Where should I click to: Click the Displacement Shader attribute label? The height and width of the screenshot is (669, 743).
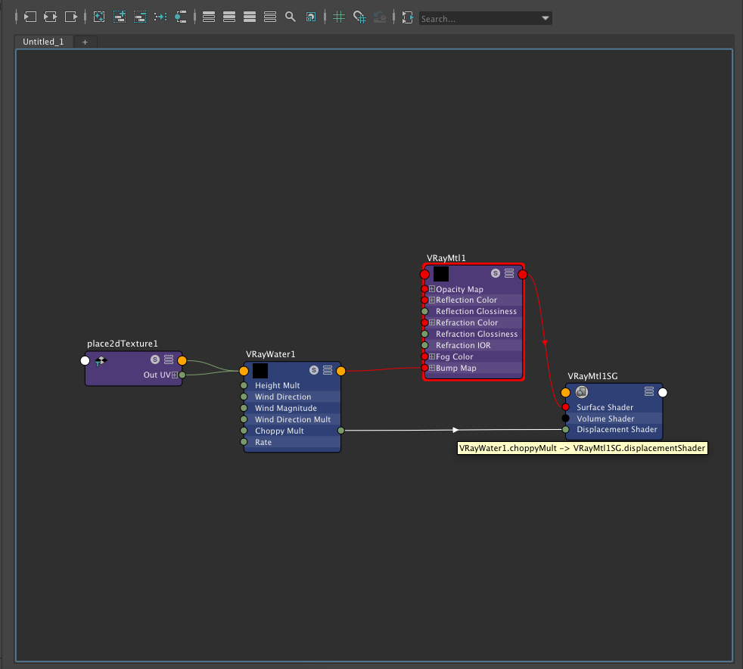click(617, 429)
